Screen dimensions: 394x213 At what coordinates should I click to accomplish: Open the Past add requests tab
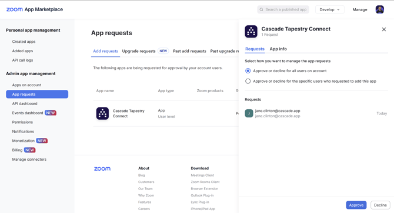pos(189,51)
